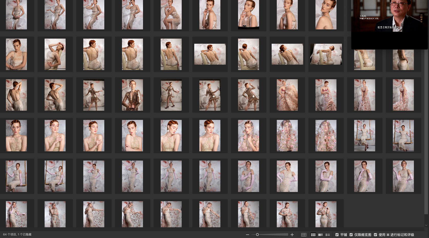Select the thumbnails view icon
Image resolution: width=429 pixels, height=238 pixels.
(x=313, y=235)
